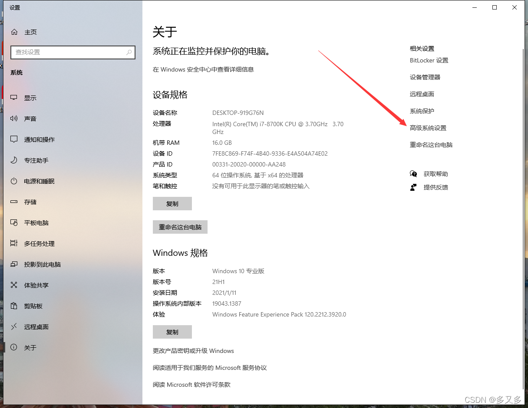This screenshot has height=408, width=528.
Task: Click installed RAM value 16.0 GB
Action: [x=222, y=143]
